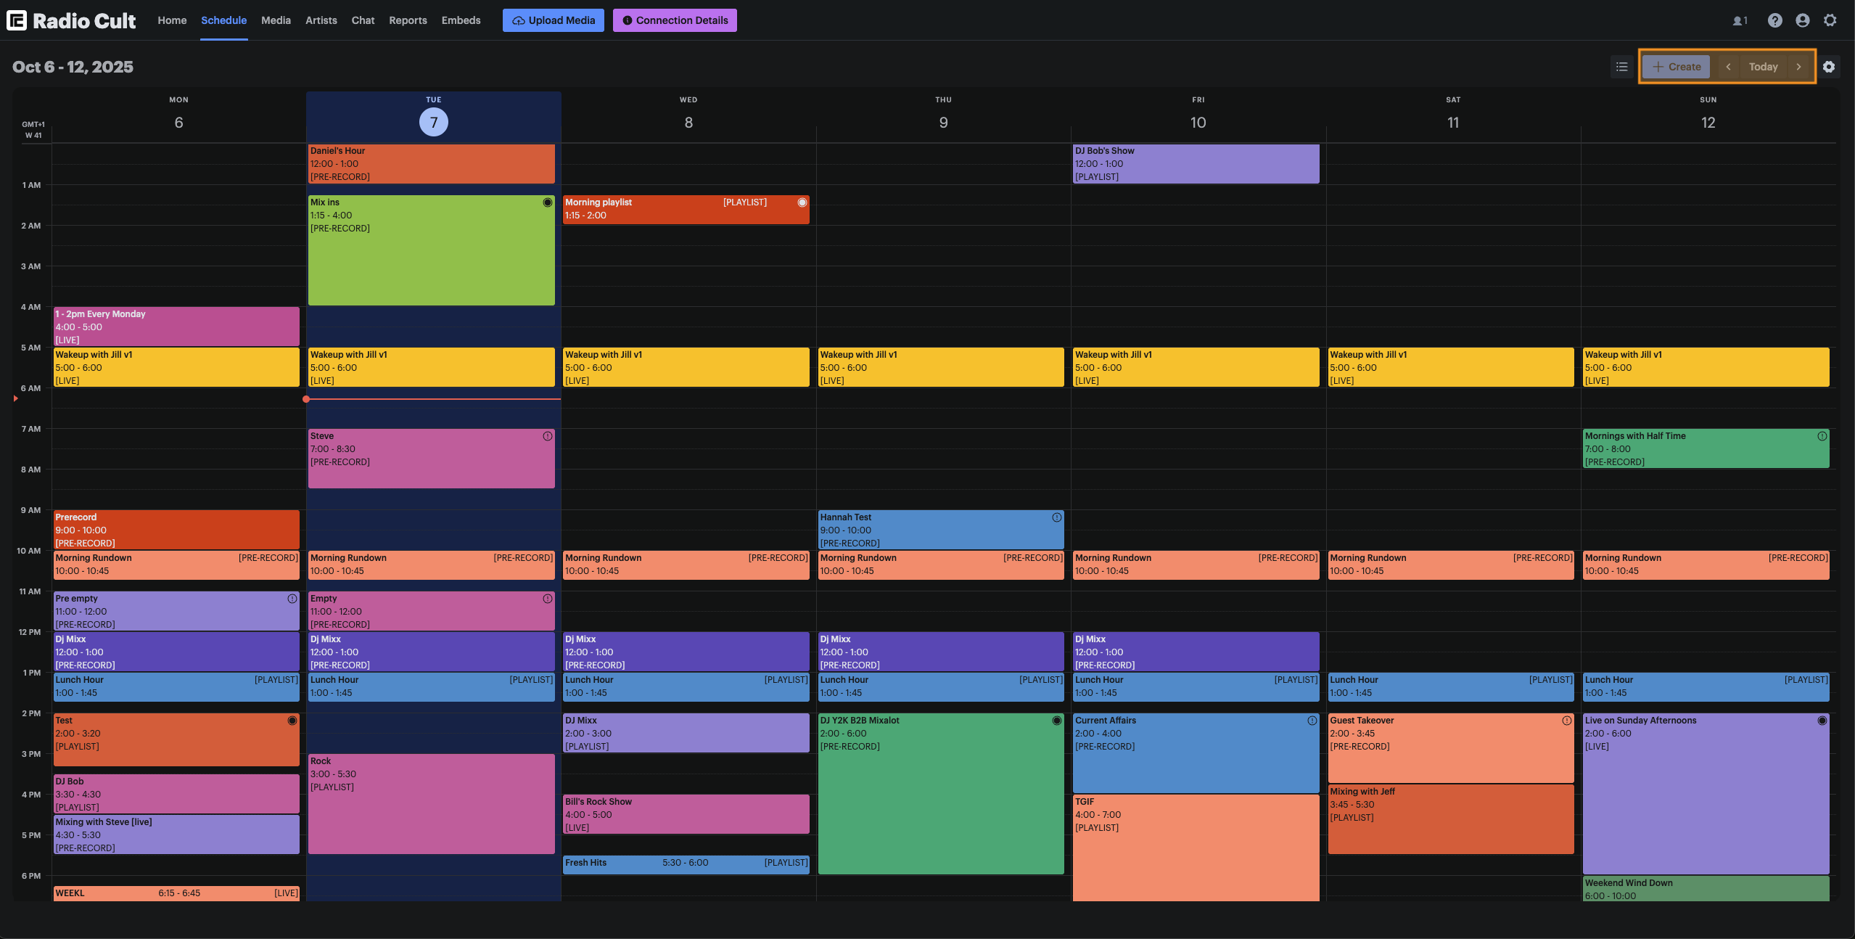
Task: Click the info icon on the Steve show
Action: (x=548, y=436)
